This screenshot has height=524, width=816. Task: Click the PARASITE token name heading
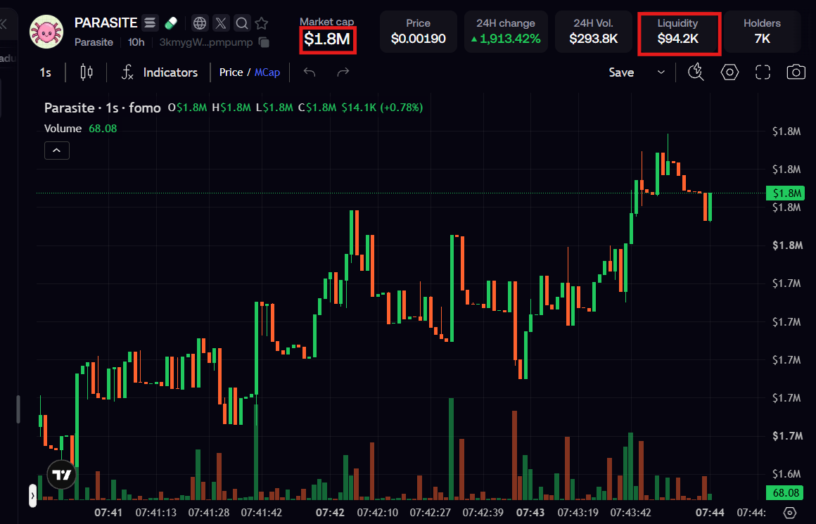[106, 23]
